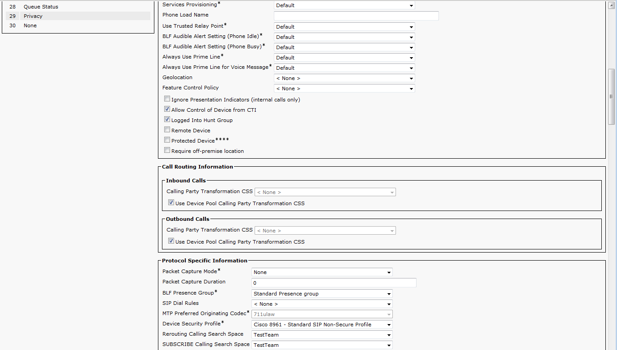Click the Phone Load Name field

pos(356,16)
